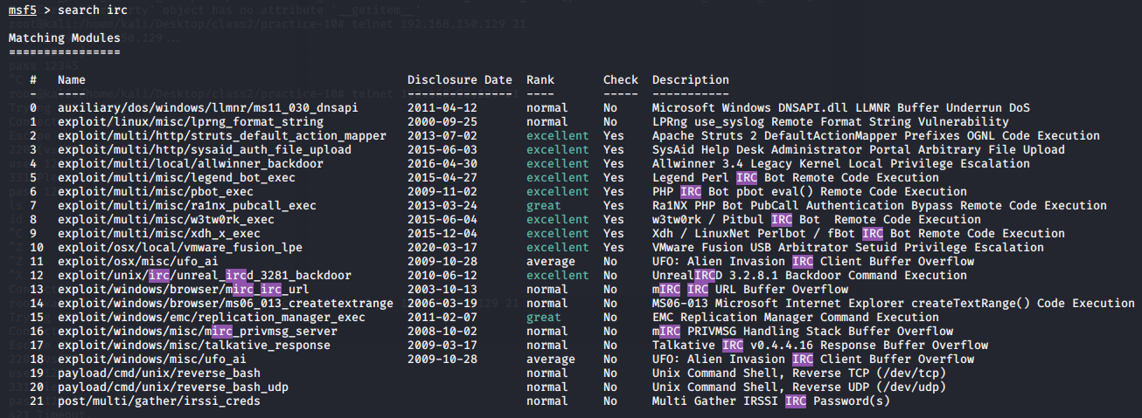Click 'UnrealIRCD 3.2.8.1 Backdoor Command Execution'

pyautogui.click(x=810, y=276)
